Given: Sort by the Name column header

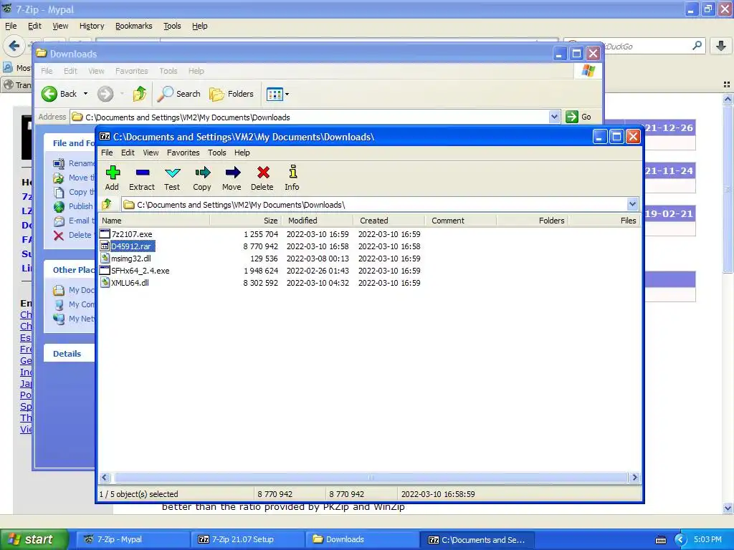Looking at the screenshot, I should pyautogui.click(x=155, y=221).
